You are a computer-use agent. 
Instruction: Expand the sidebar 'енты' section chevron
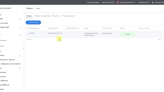(x=20, y=55)
